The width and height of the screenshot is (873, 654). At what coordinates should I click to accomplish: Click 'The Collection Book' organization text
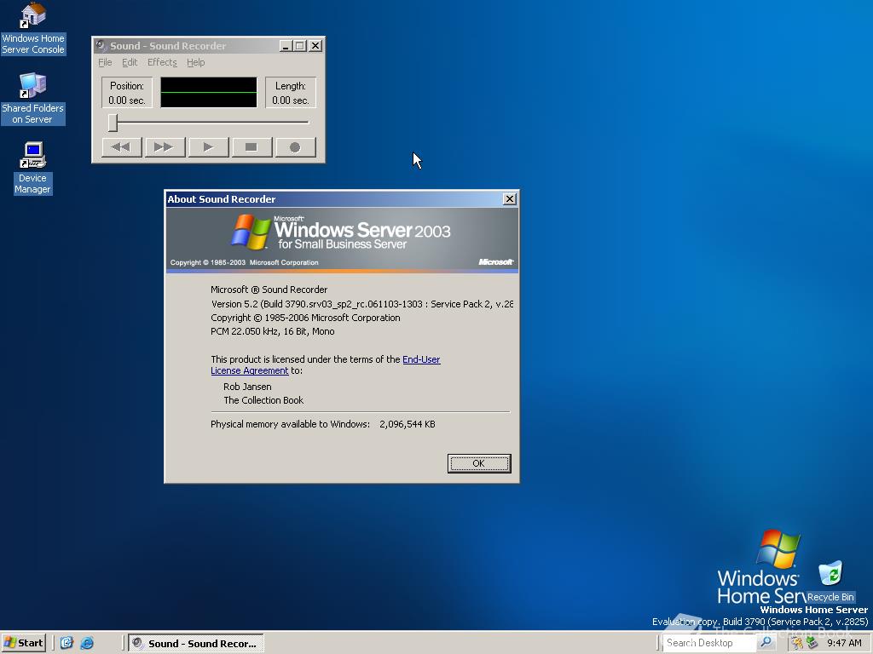(263, 400)
